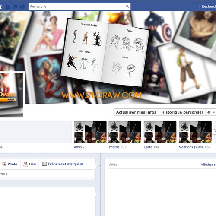This screenshot has height=216, width=216.
Task: Click the Évènement marquant book icon
Action: pyautogui.click(x=44, y=164)
